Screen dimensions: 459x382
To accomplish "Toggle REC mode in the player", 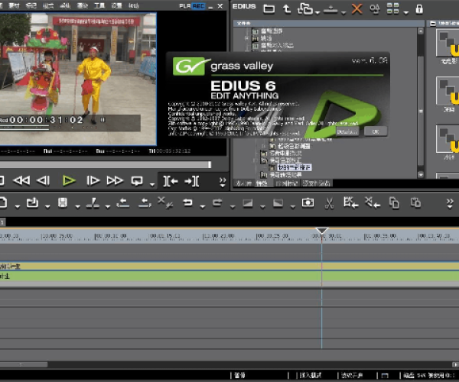I will [199, 5].
